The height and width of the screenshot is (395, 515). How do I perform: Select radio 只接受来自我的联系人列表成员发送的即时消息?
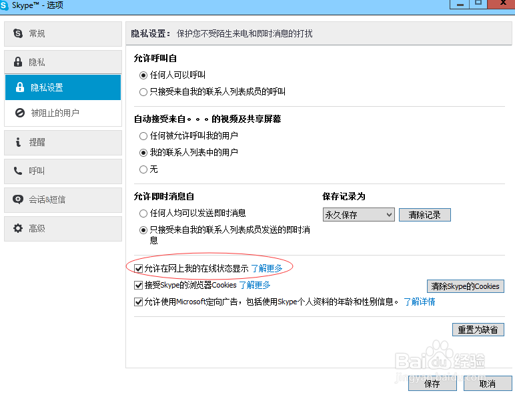(x=143, y=230)
